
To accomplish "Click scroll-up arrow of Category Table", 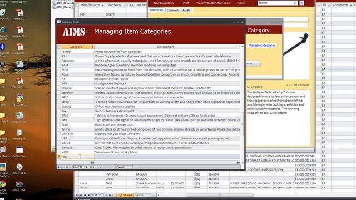I will [x=243, y=47].
